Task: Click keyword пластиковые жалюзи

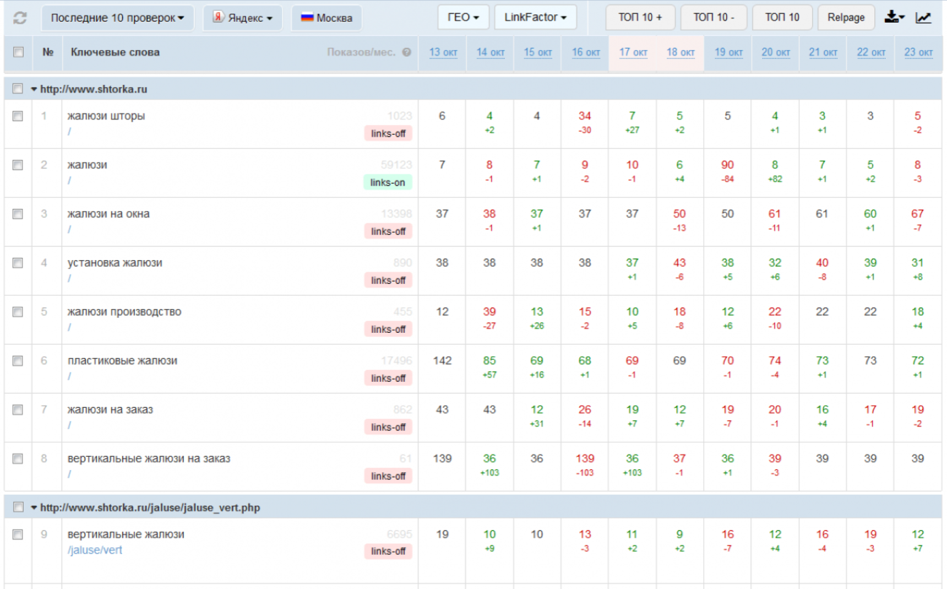Action: click(122, 361)
